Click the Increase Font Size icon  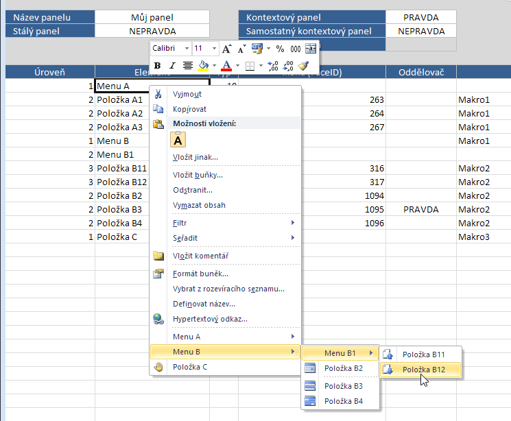coord(227,49)
